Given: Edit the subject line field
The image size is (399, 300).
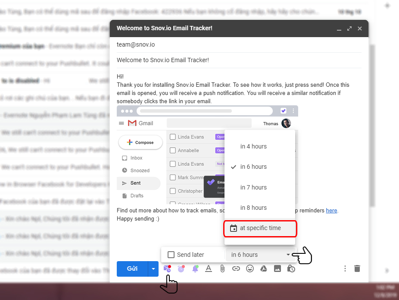Looking at the screenshot, I should point(239,60).
